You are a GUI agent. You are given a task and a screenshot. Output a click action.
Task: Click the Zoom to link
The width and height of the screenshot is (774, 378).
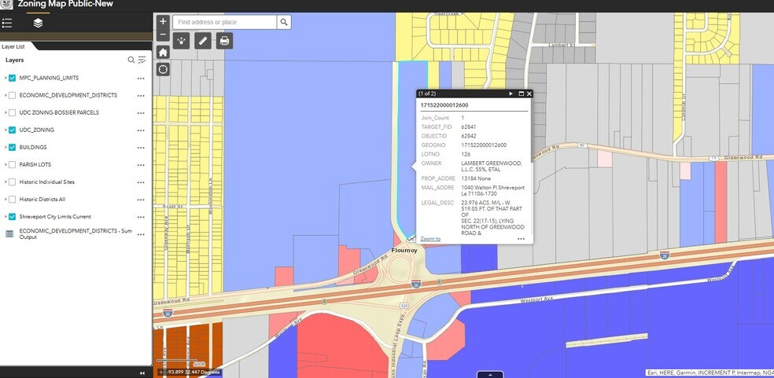[x=430, y=239]
